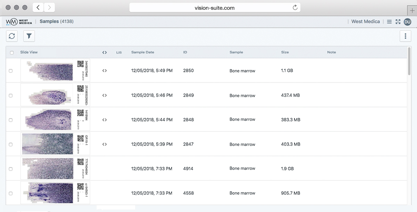The image size is (417, 212).
Task: Sort by ID column header
Action: (x=185, y=52)
